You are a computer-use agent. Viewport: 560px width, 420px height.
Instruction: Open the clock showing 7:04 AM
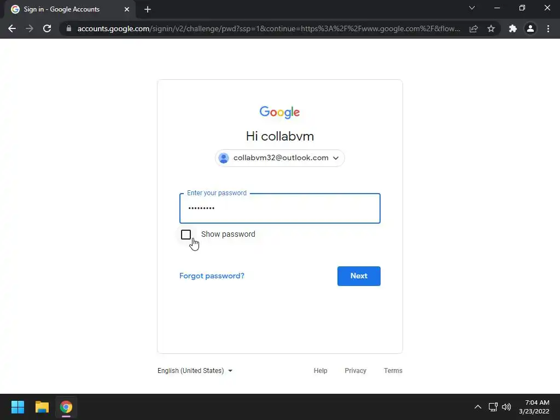(534, 407)
